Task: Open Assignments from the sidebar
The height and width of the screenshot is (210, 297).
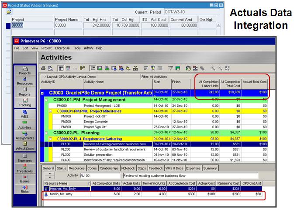Action: 25,136
